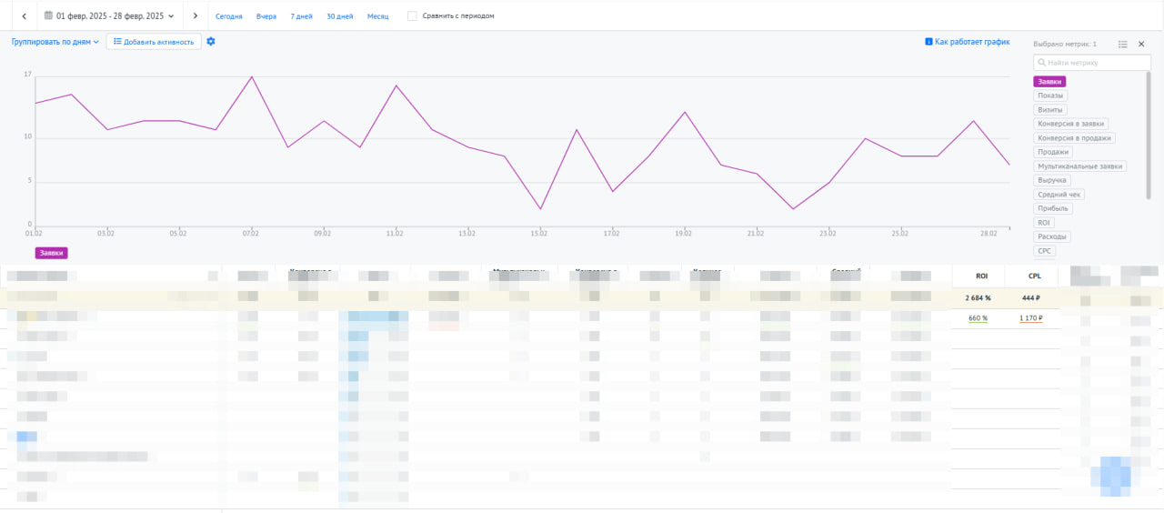Open the metrics list view icon
The image size is (1164, 513).
coord(1123,44)
